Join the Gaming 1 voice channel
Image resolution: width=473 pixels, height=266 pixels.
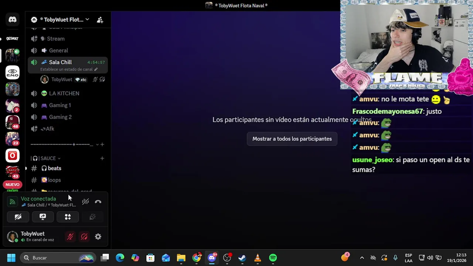(x=68, y=105)
